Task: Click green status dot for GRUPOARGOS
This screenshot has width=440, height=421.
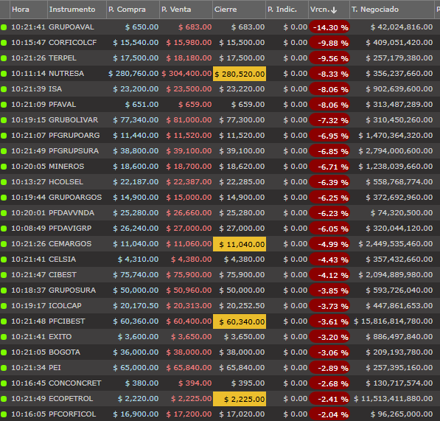Action: pyautogui.click(x=4, y=198)
